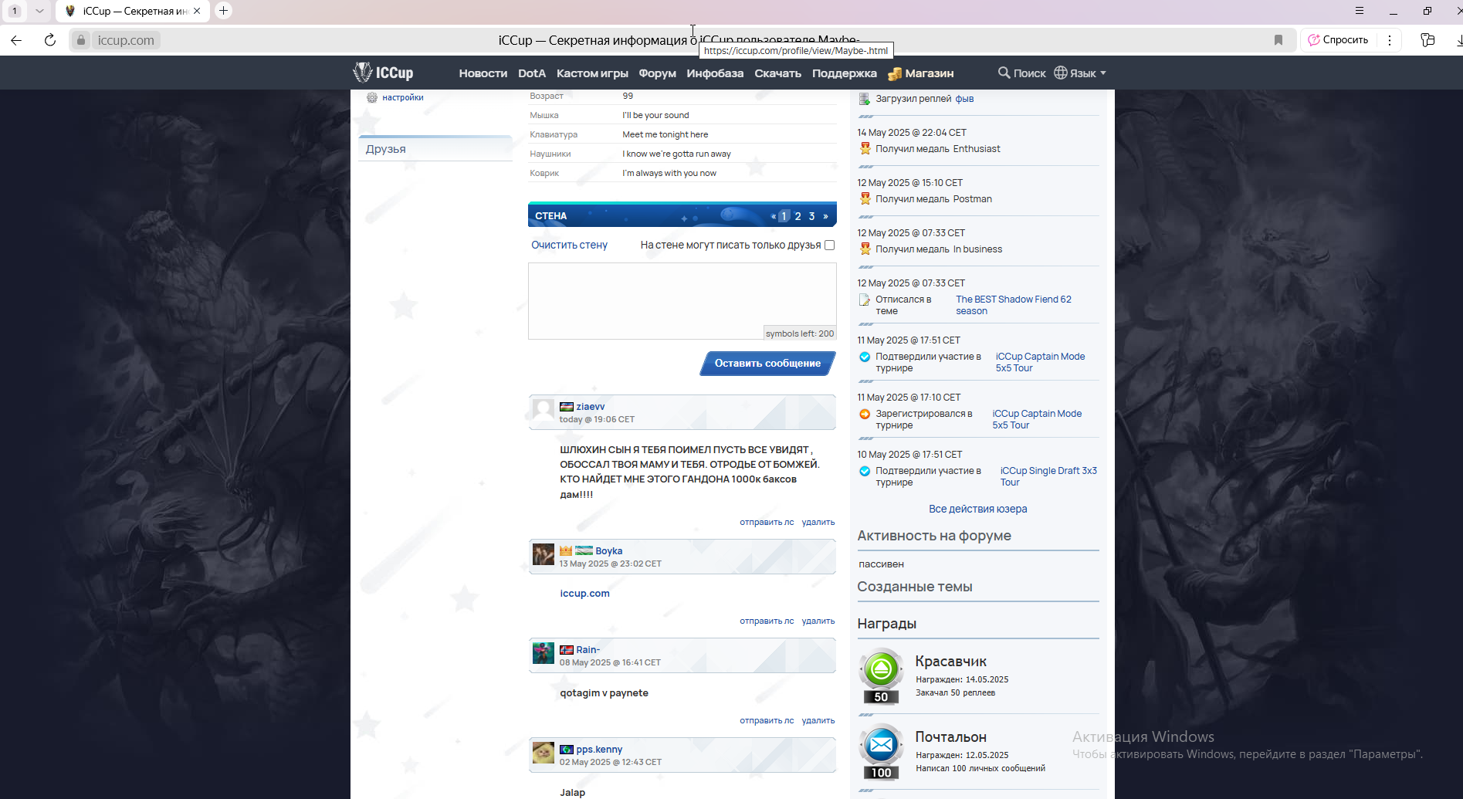Send PM to Boyka via отправить лс
The height and width of the screenshot is (799, 1463).
[767, 621]
